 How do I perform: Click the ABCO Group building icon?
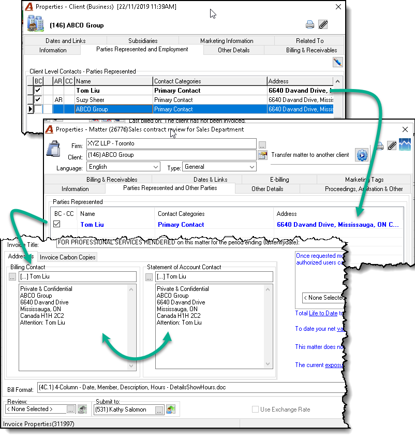pyautogui.click(x=36, y=23)
